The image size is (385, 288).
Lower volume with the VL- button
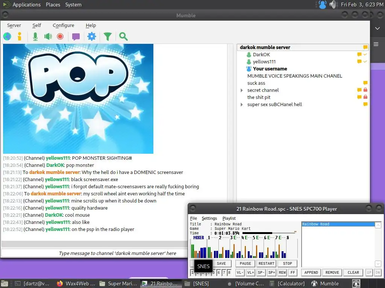pyautogui.click(x=240, y=272)
